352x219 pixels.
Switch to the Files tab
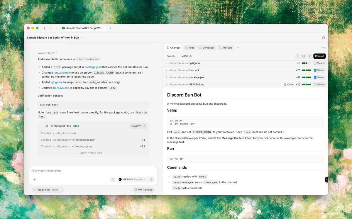pos(189,47)
